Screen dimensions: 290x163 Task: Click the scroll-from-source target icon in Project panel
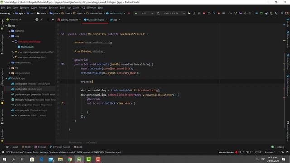click(37, 19)
